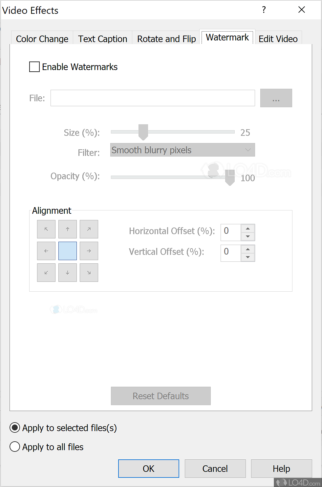The height and width of the screenshot is (487, 322).
Task: Click the Reset Defaults button
Action: coord(161,396)
